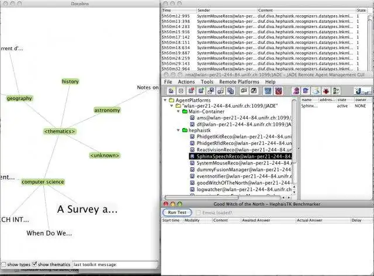Screen dimensions: 374x276
Task: Click the Suspend Agent toolbar icon
Action: pos(191,91)
